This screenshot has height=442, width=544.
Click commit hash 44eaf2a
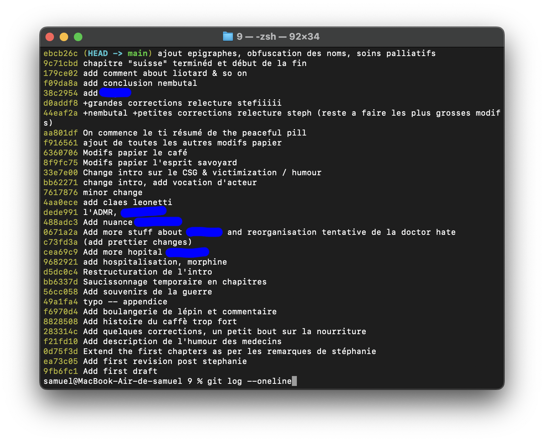tap(60, 113)
